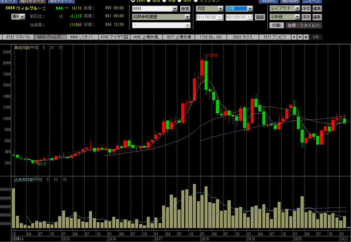The image size is (351, 242).
Task: Open the start date 2011/03/02 picker arrow
Action: pyautogui.click(x=220, y=17)
